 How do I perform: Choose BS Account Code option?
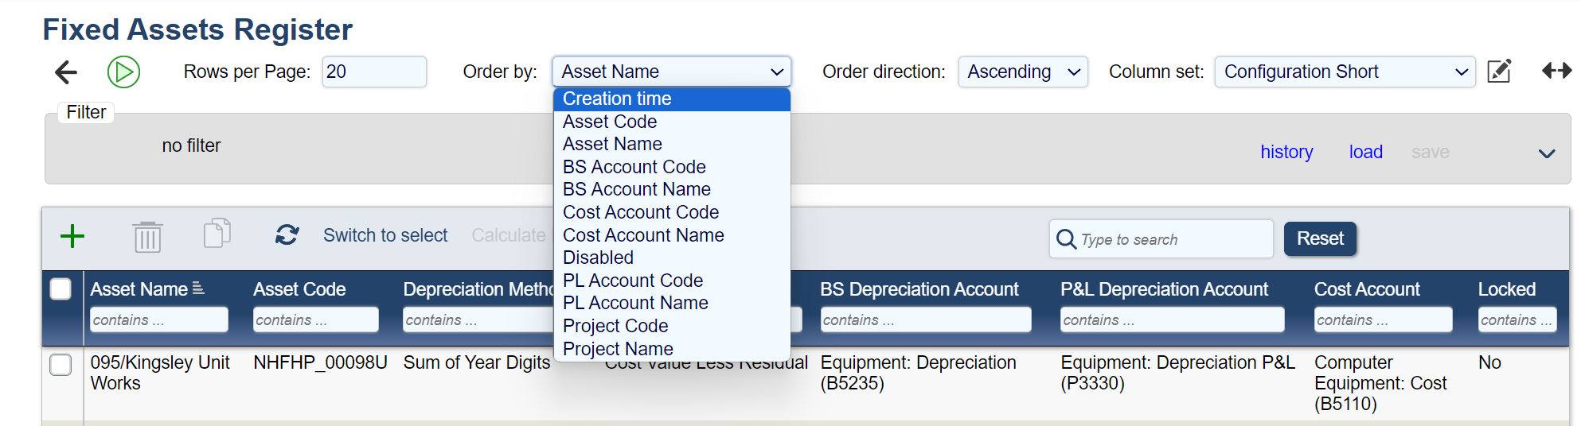click(x=634, y=167)
